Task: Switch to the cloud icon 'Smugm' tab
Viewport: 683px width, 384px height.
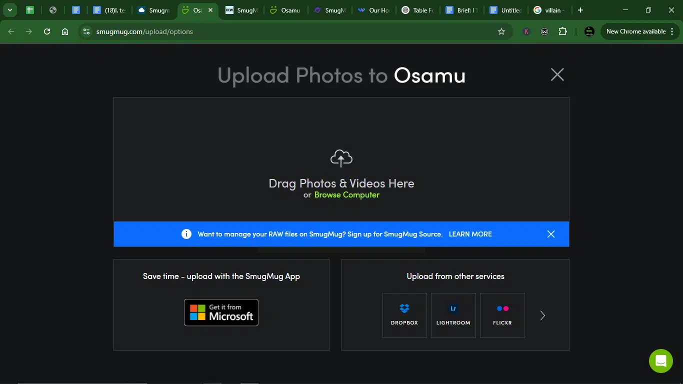Action: tap(154, 10)
